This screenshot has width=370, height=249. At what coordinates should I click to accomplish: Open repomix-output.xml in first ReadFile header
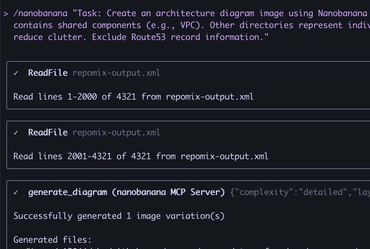tap(116, 73)
